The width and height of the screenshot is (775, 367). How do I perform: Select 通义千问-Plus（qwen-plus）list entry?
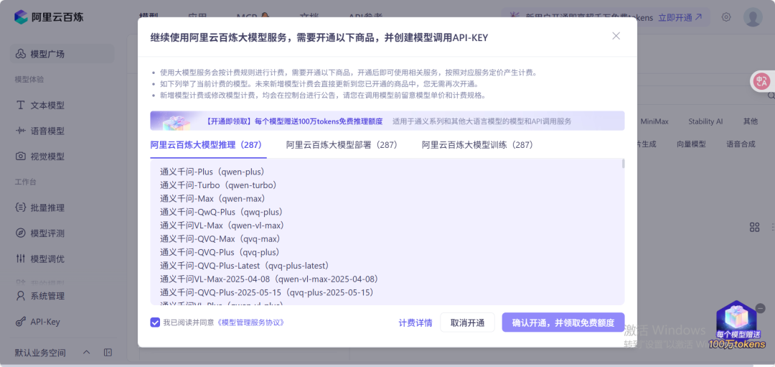(x=212, y=172)
